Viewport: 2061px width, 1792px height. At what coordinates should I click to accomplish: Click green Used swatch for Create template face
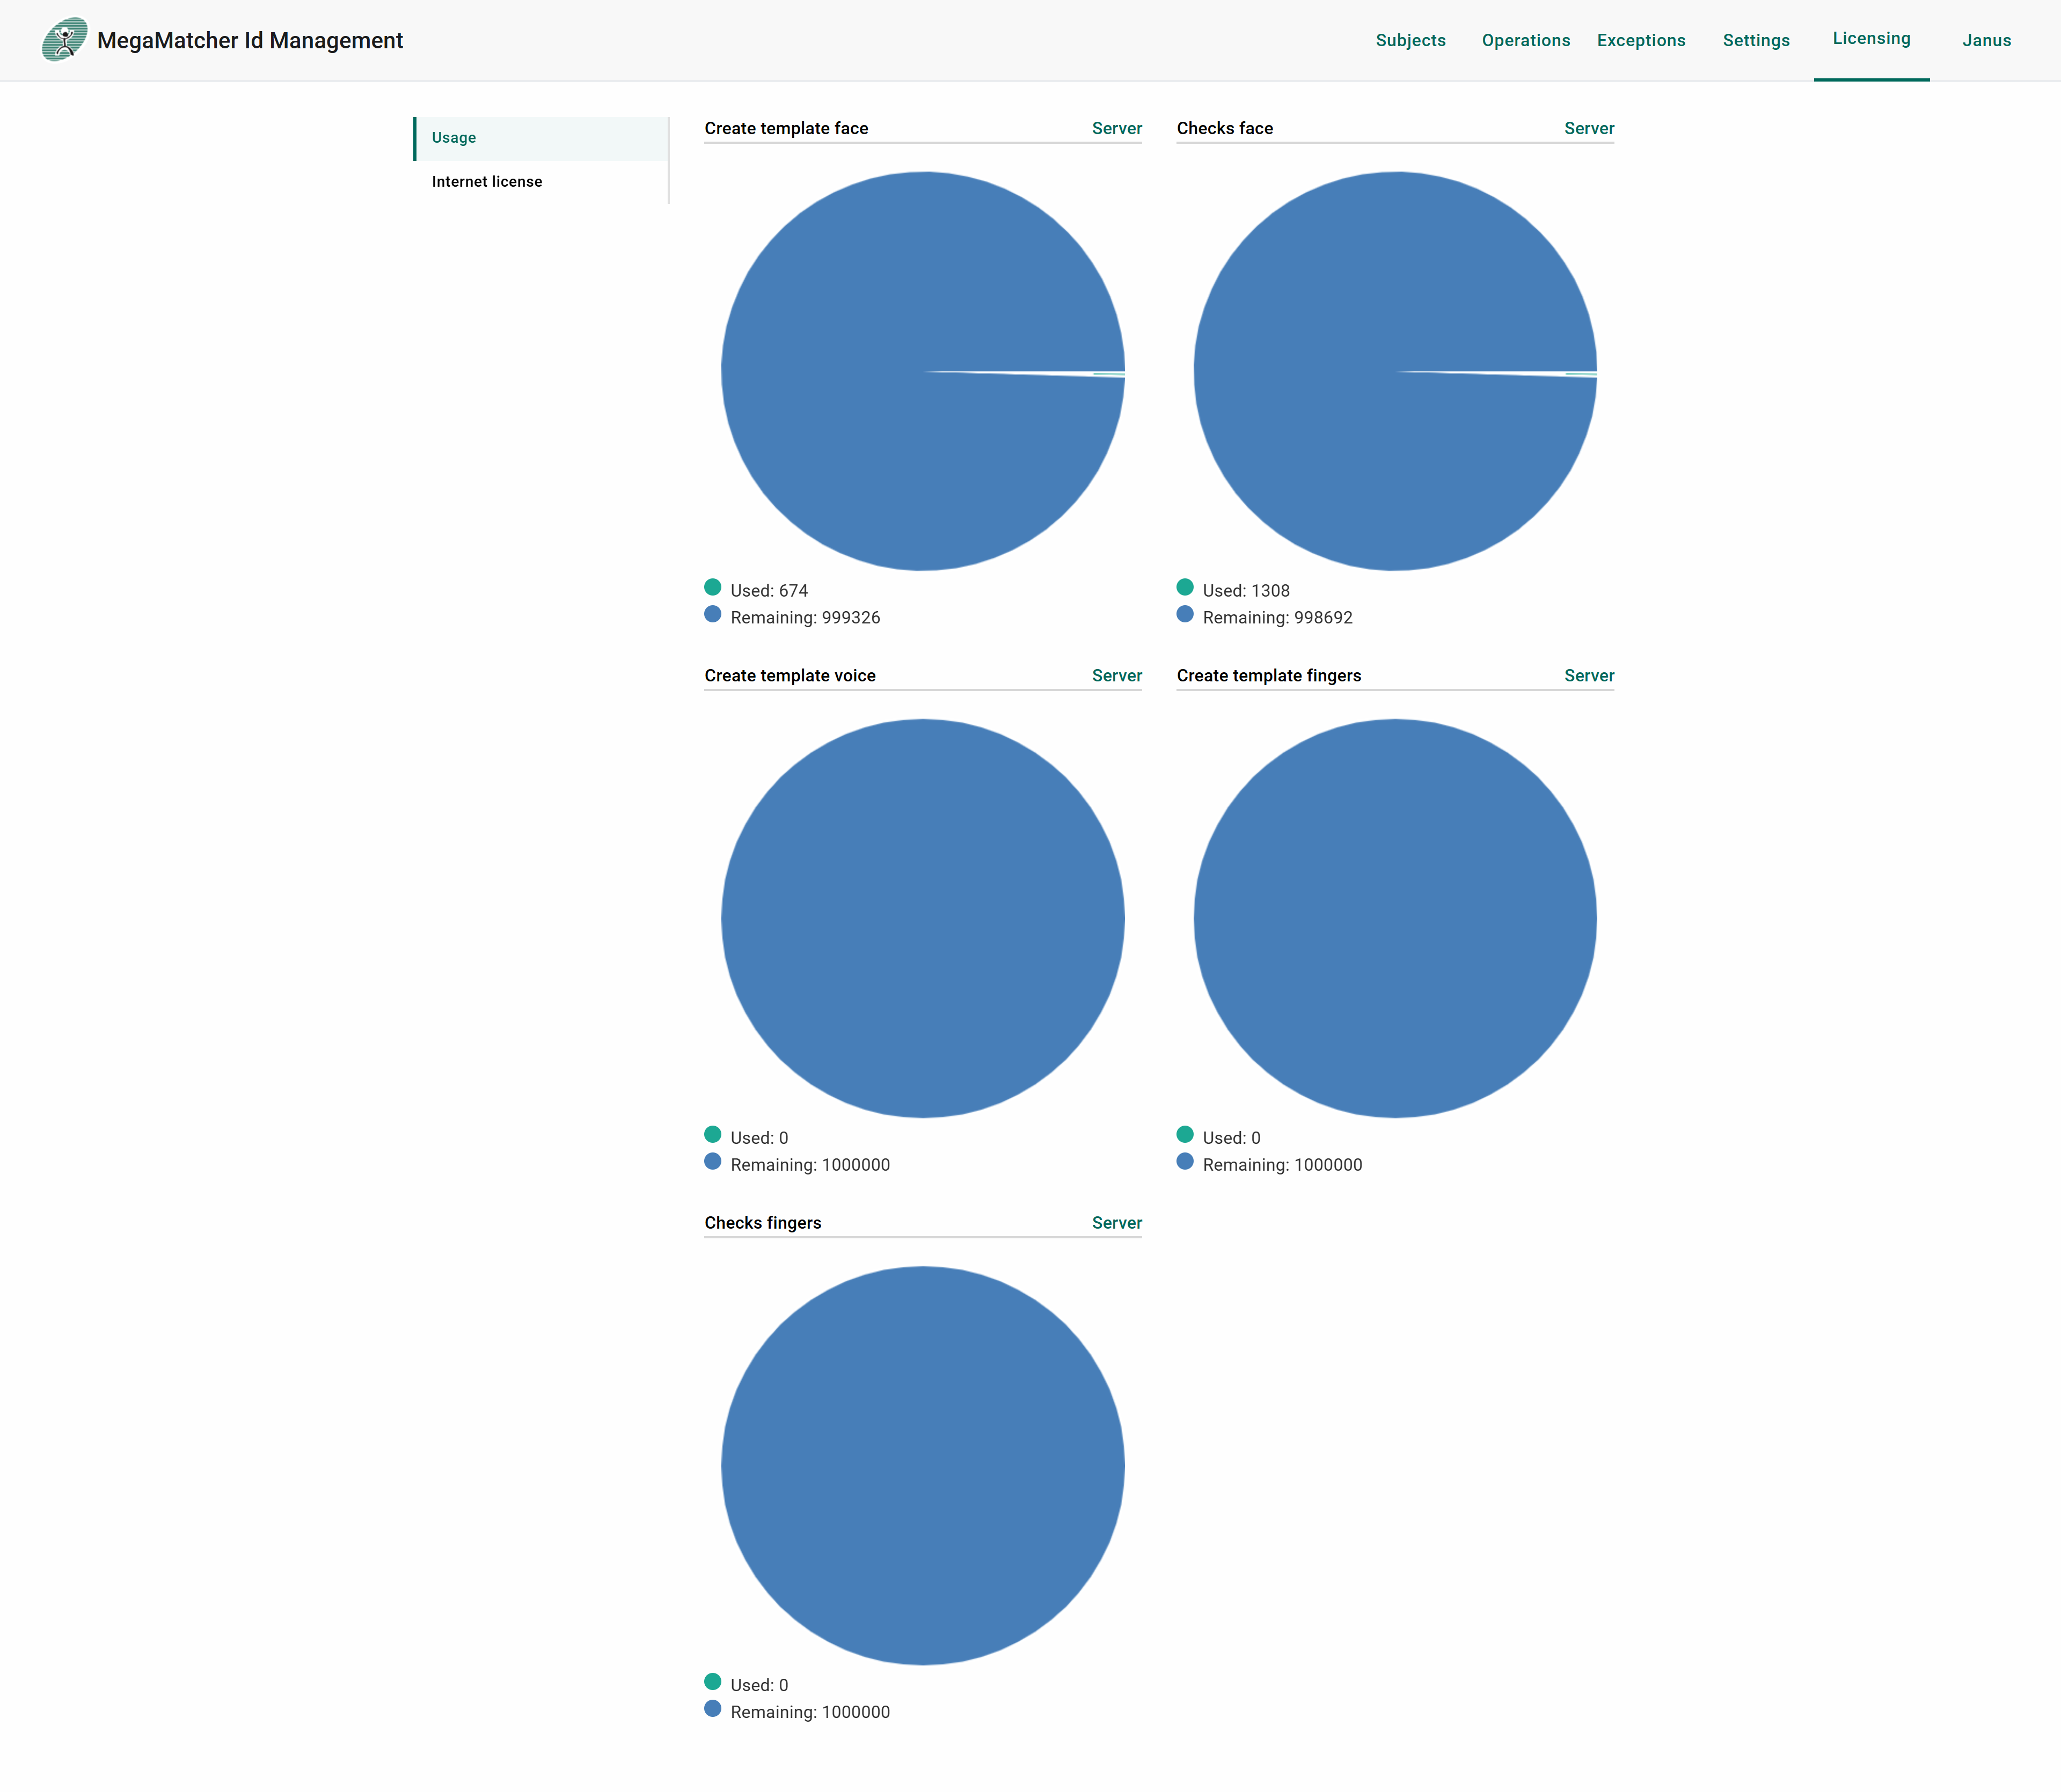[x=712, y=587]
